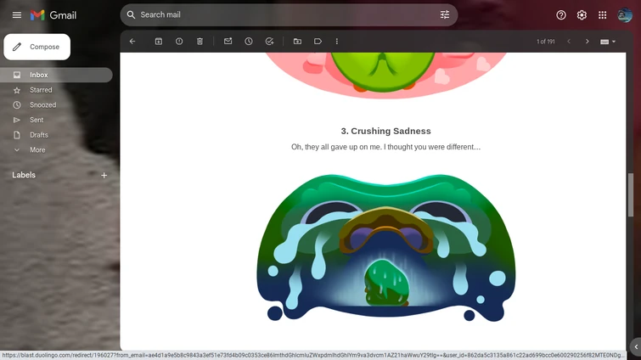Screen dimensions: 641x360
Task: Click the email vertical scrollbar
Action: click(x=631, y=195)
